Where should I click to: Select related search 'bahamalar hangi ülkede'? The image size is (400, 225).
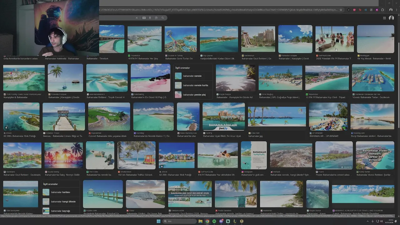[x=61, y=202]
